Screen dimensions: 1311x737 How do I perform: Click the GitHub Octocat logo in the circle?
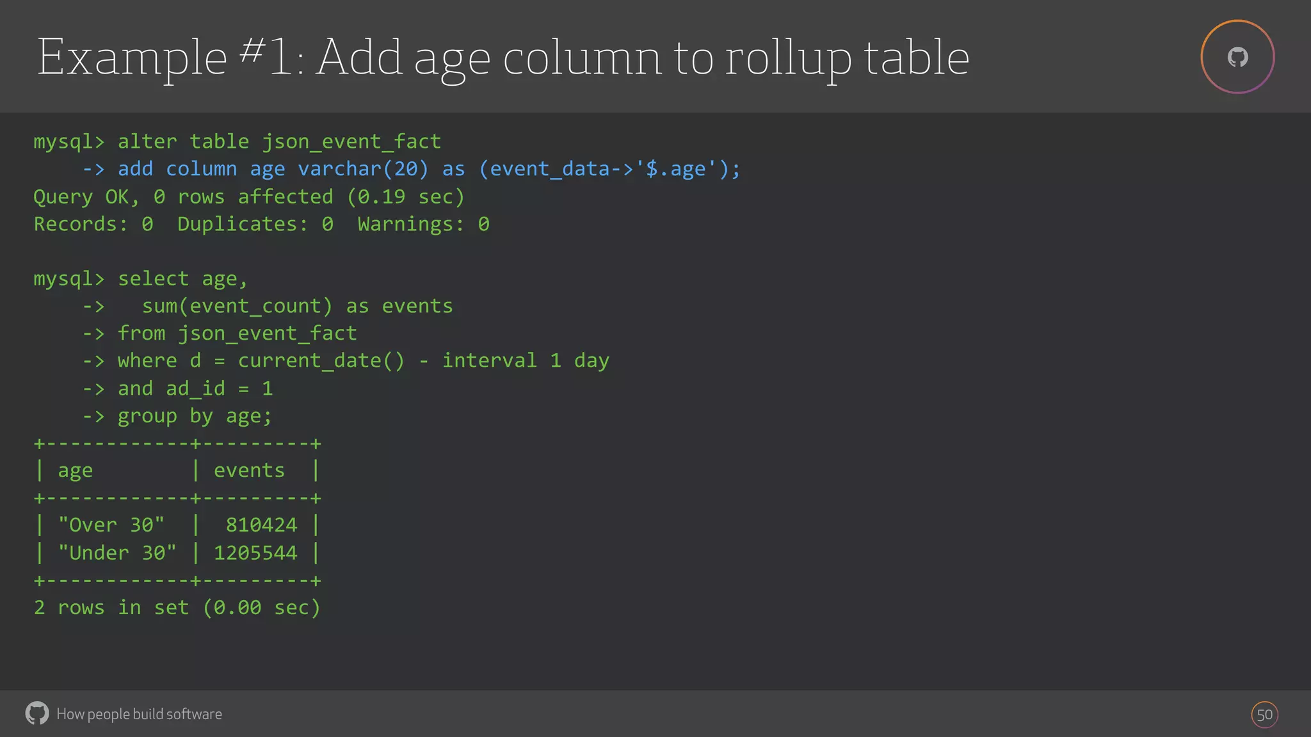tap(1237, 57)
